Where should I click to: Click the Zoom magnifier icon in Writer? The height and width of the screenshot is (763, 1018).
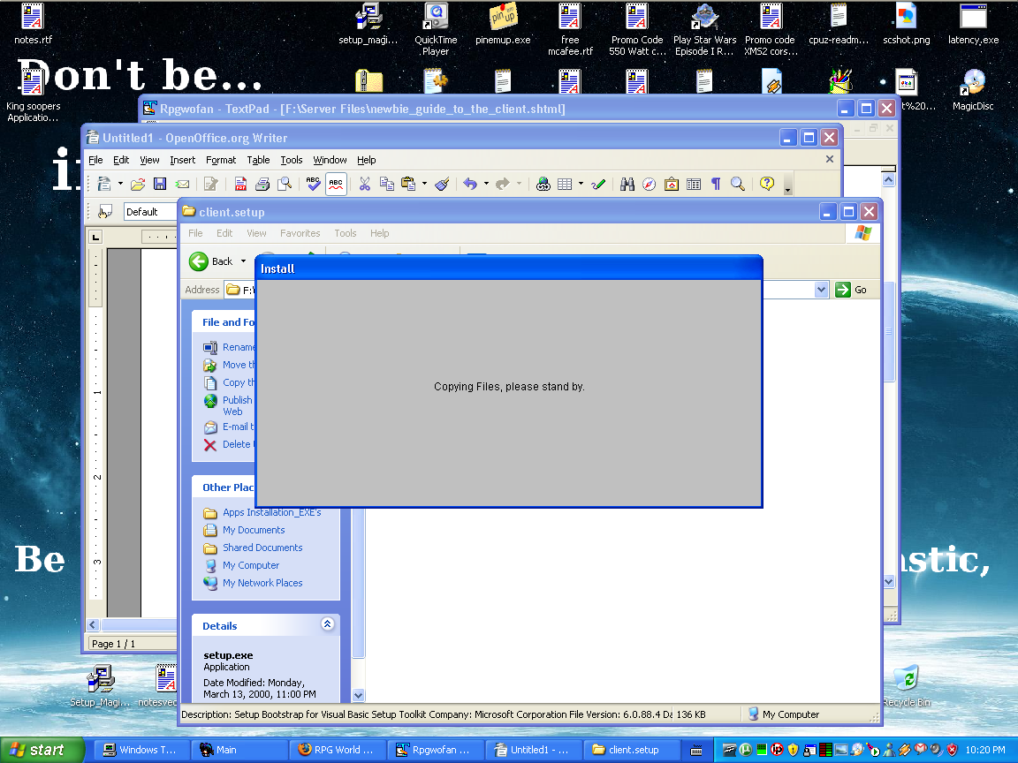(738, 185)
